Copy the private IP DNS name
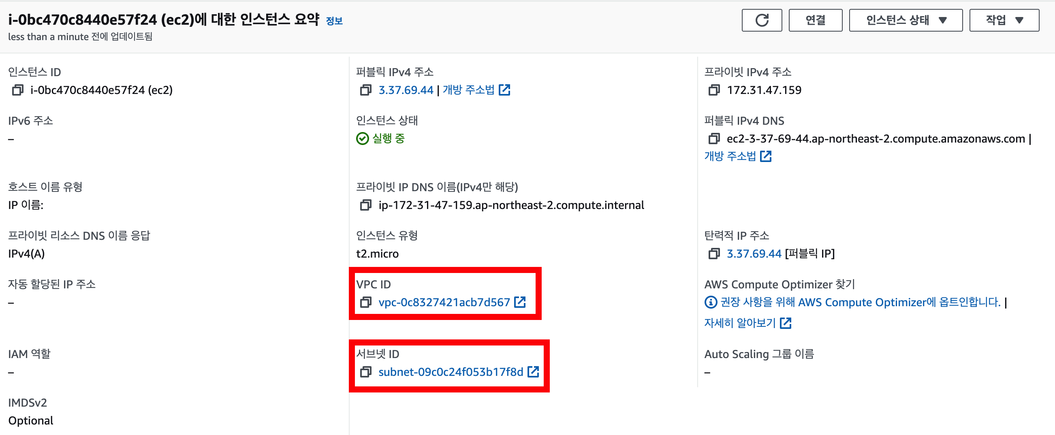1055x435 pixels. pyautogui.click(x=365, y=205)
